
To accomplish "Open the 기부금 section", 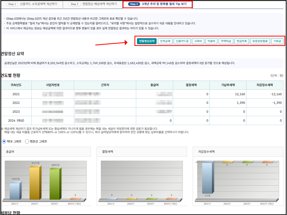I will pyautogui.click(x=277, y=41).
